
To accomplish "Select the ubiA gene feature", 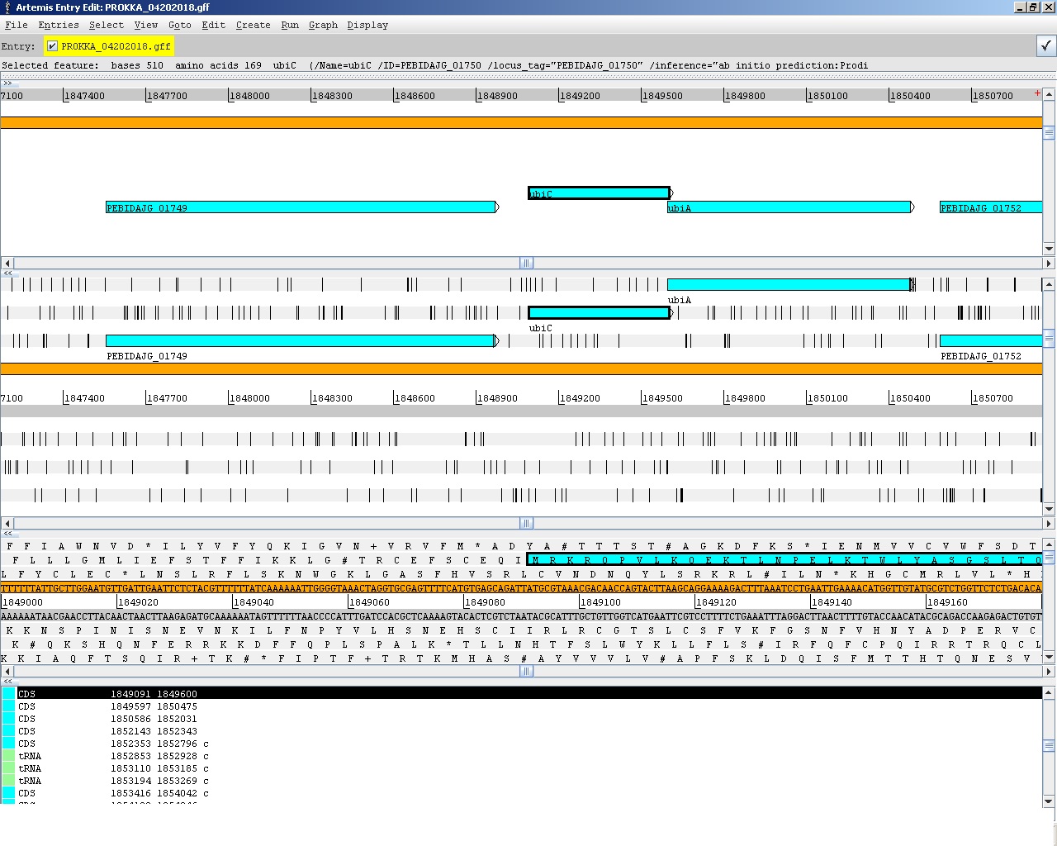I will point(789,207).
